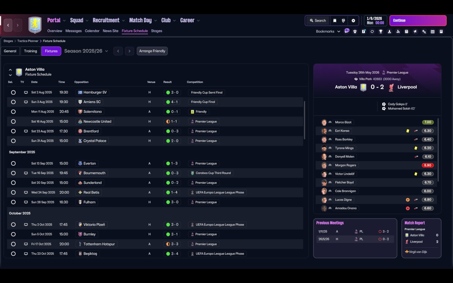Open the world globe icon in top bar

pos(343,21)
